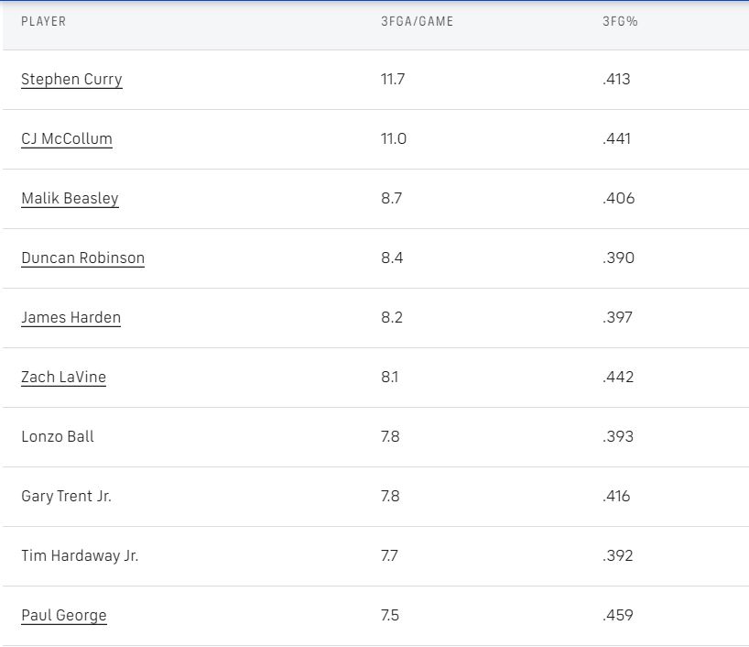Click CJ McCollum's .441 percentage value
The image size is (749, 647).
click(x=617, y=139)
